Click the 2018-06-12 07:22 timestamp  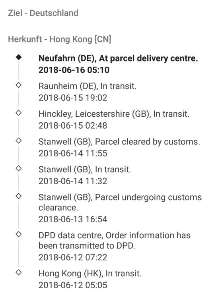pos(73,258)
